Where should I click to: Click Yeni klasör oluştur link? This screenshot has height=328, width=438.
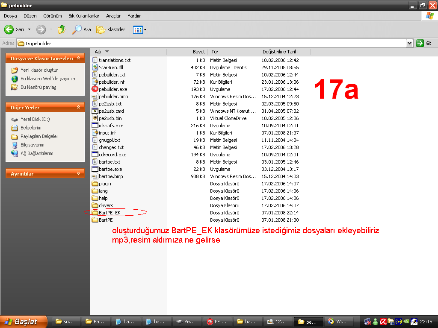coord(39,70)
